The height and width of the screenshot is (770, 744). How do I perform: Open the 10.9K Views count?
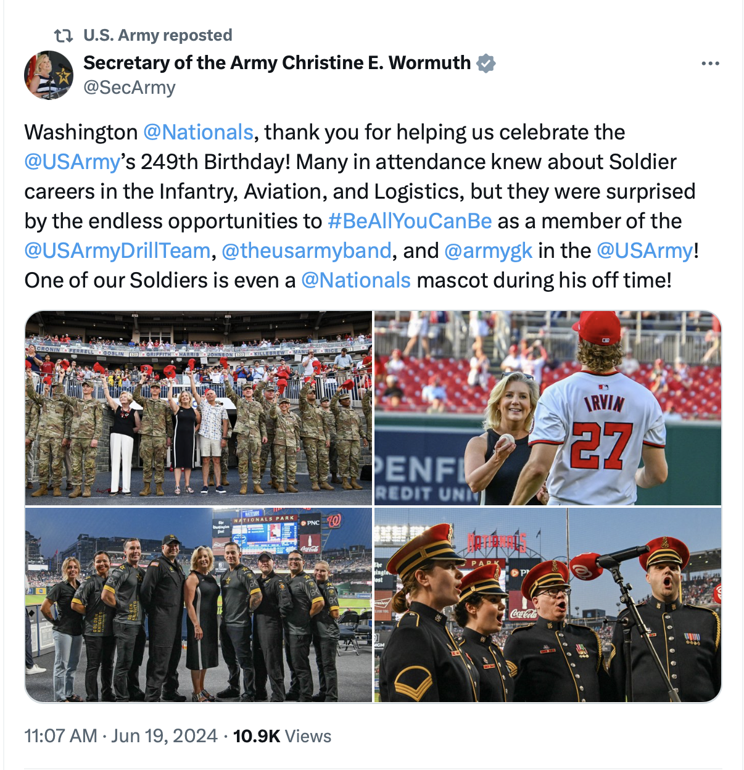click(x=282, y=736)
